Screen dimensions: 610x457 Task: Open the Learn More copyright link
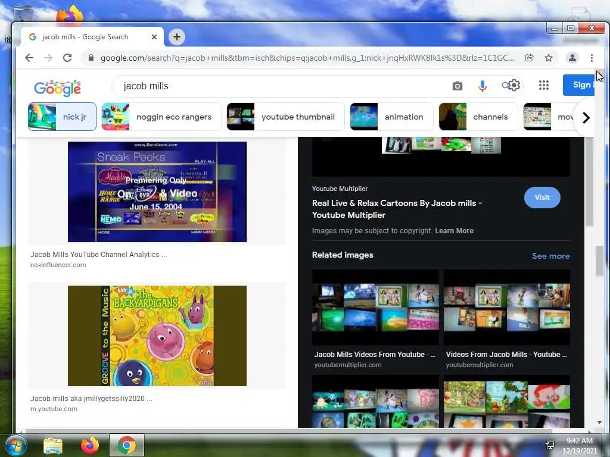(x=454, y=231)
